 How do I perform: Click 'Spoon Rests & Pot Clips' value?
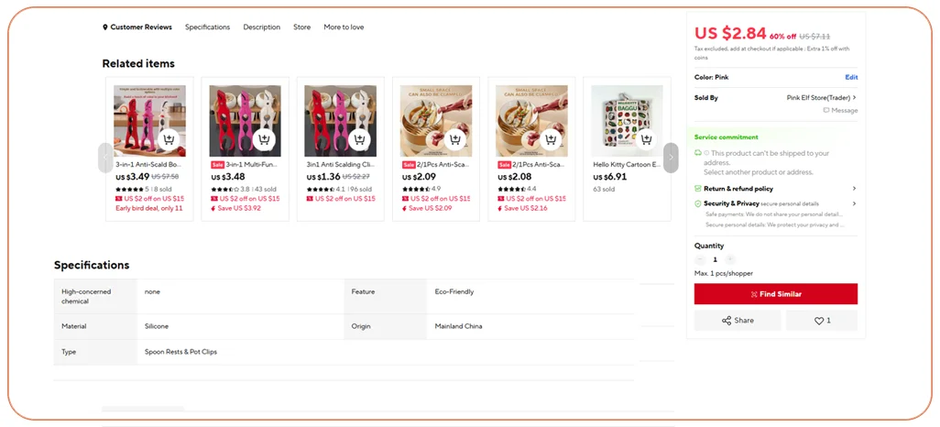180,352
